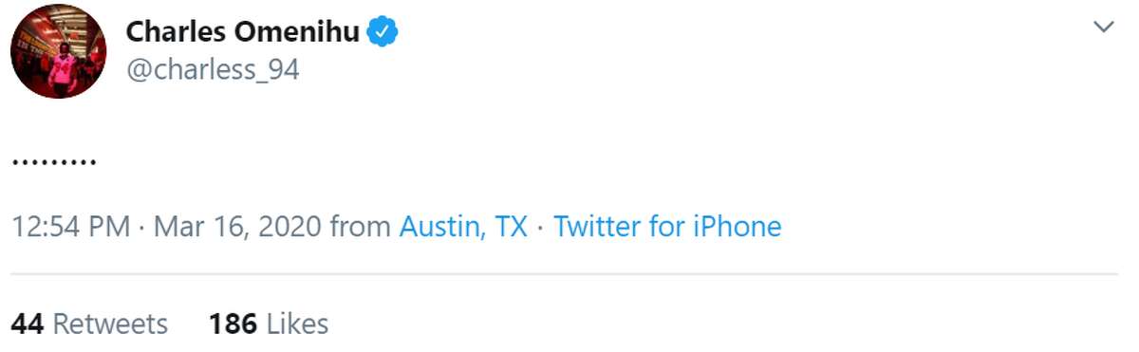Open Charles Omenihu's profile picture
Screen dimensions: 1139x352
pyautogui.click(x=58, y=51)
